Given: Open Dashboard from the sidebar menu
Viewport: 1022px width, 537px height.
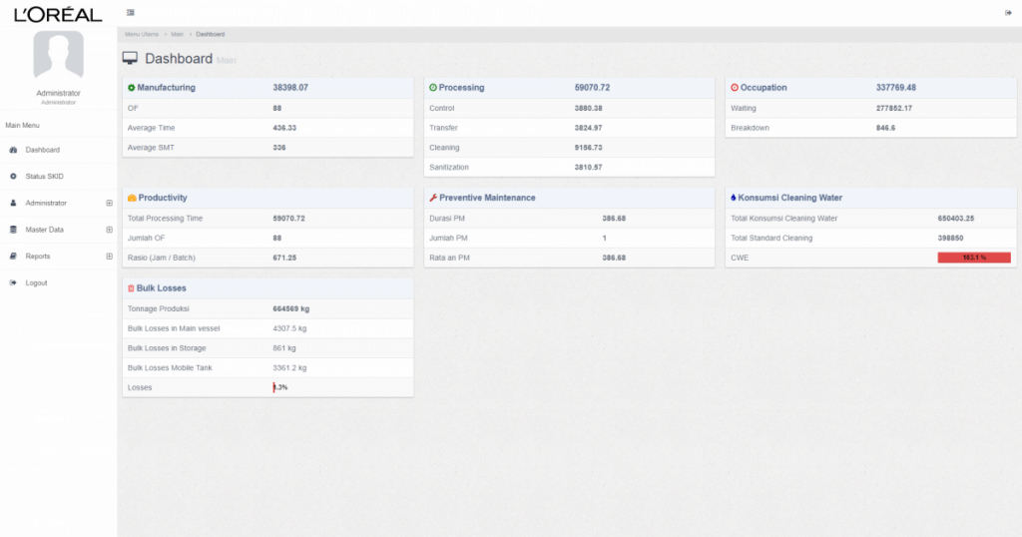Looking at the screenshot, I should tap(42, 150).
